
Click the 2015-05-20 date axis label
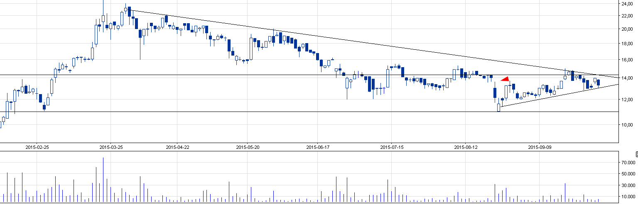(248, 147)
